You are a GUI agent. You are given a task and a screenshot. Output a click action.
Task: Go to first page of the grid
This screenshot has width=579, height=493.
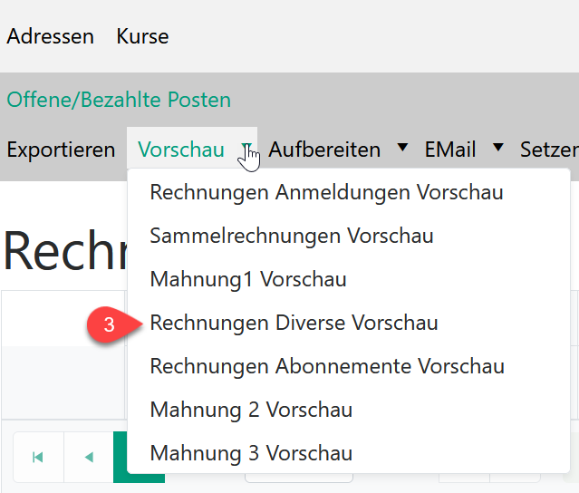[x=38, y=457]
